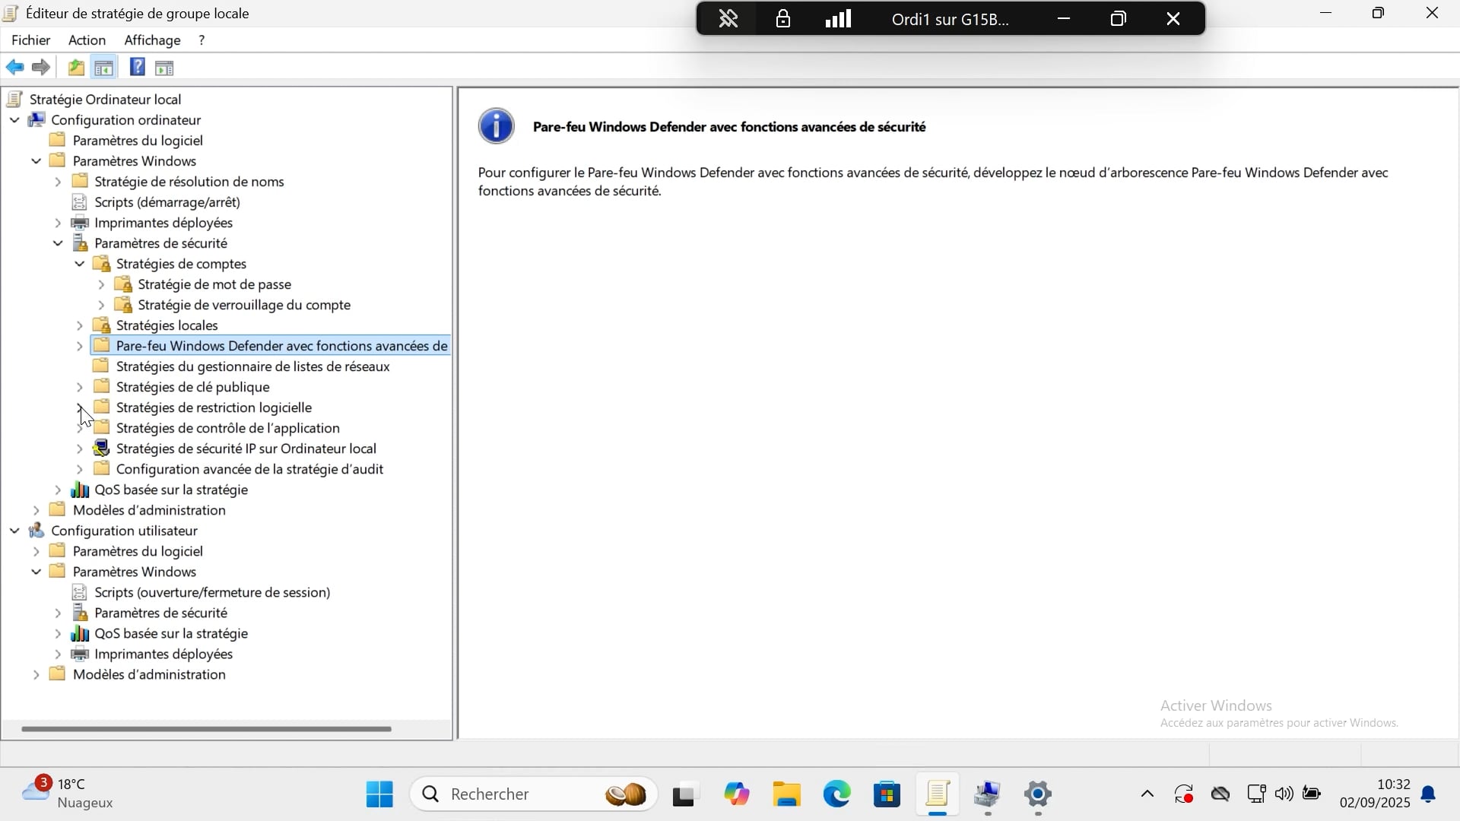Open Microsoft Edge from the taskbar

pyautogui.click(x=837, y=795)
